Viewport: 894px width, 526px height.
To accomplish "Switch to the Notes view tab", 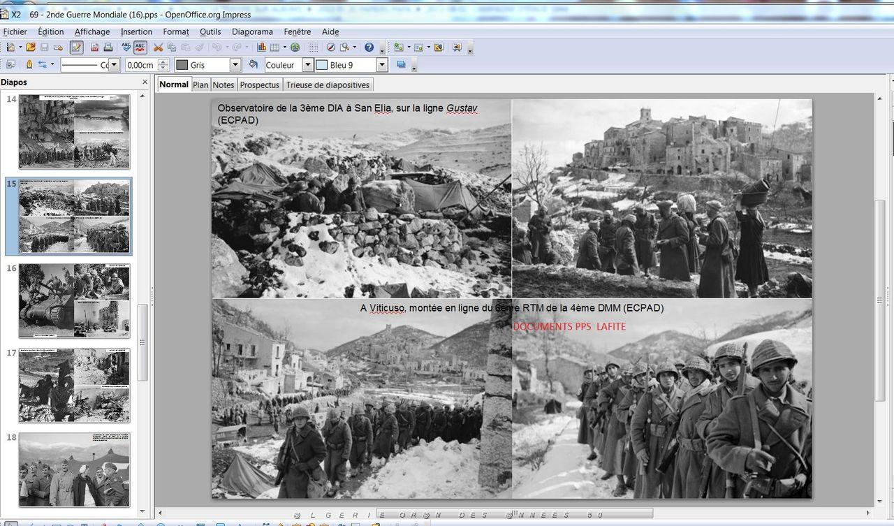I will (223, 85).
